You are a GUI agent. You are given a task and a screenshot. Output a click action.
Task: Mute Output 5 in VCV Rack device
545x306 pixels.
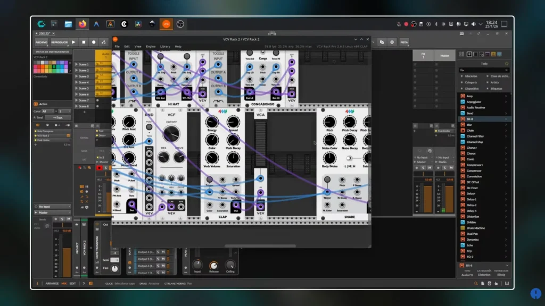pos(163,259)
